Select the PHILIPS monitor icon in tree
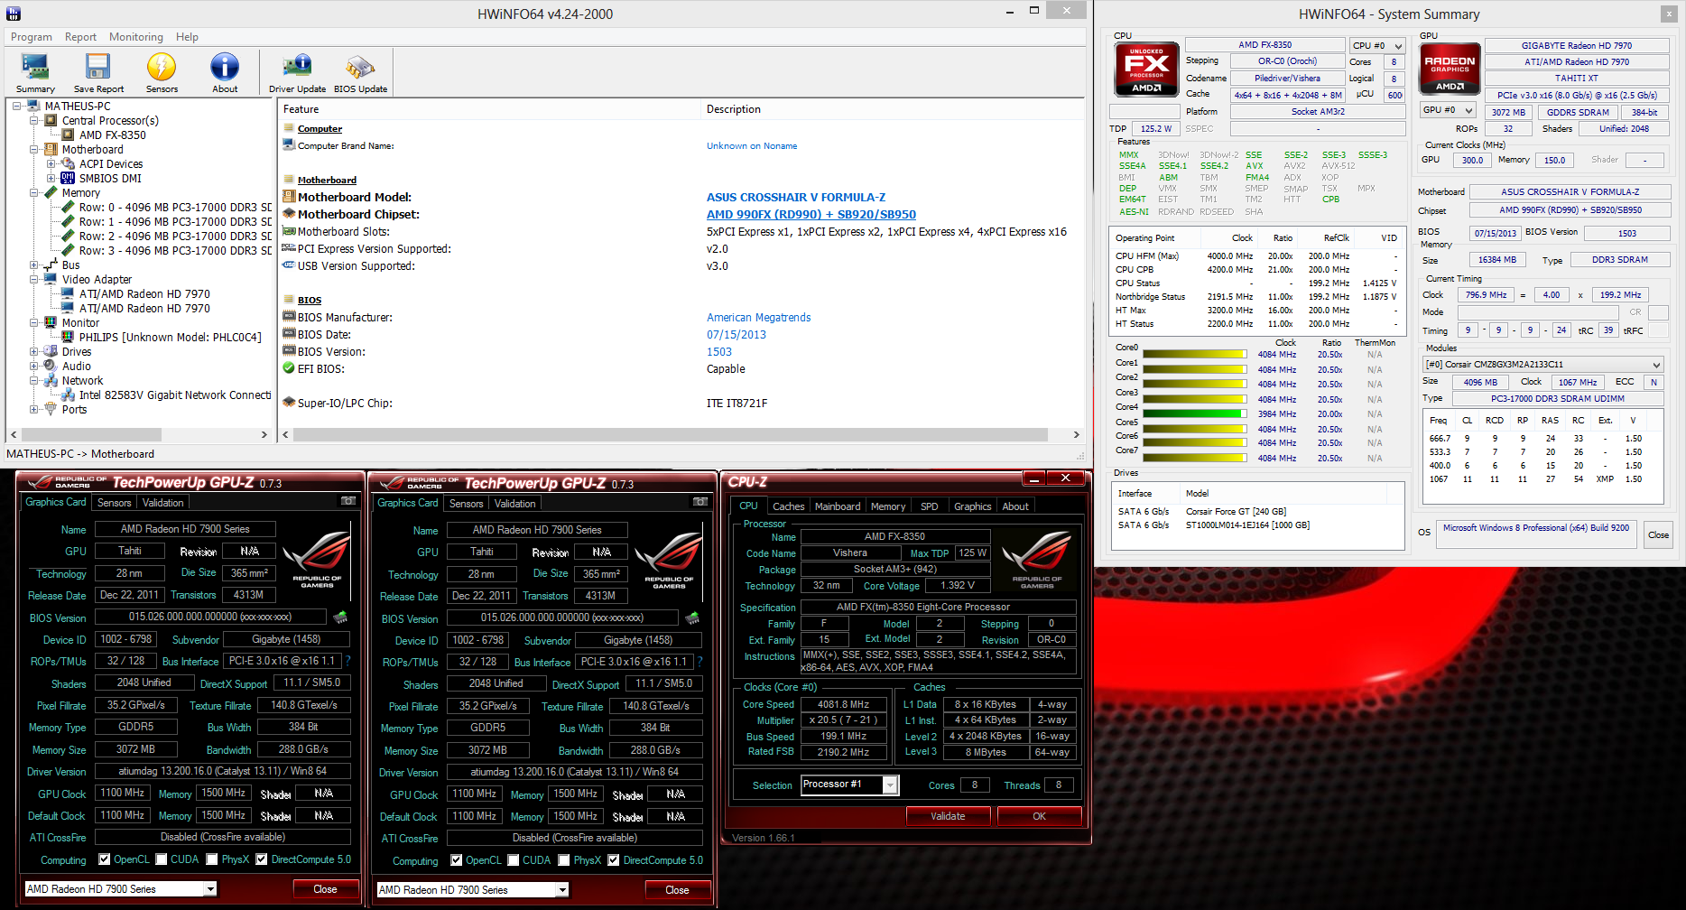1686x910 pixels. pos(69,338)
